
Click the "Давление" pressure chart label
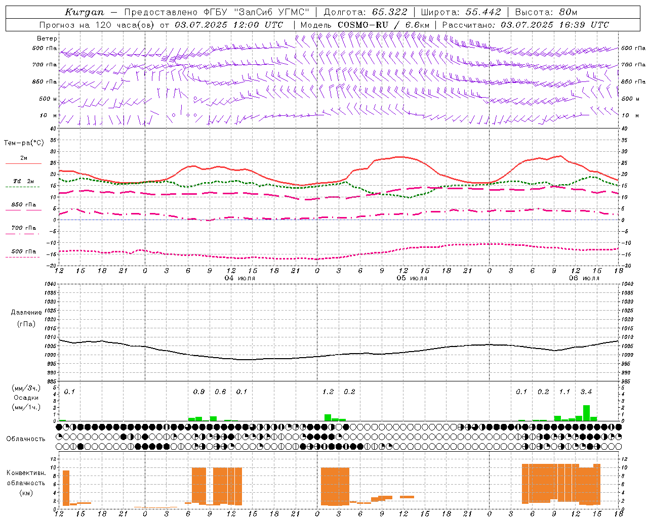click(26, 313)
